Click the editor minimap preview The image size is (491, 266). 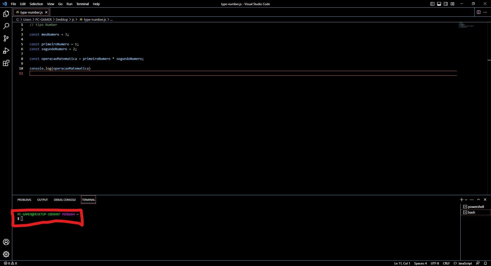(466, 25)
